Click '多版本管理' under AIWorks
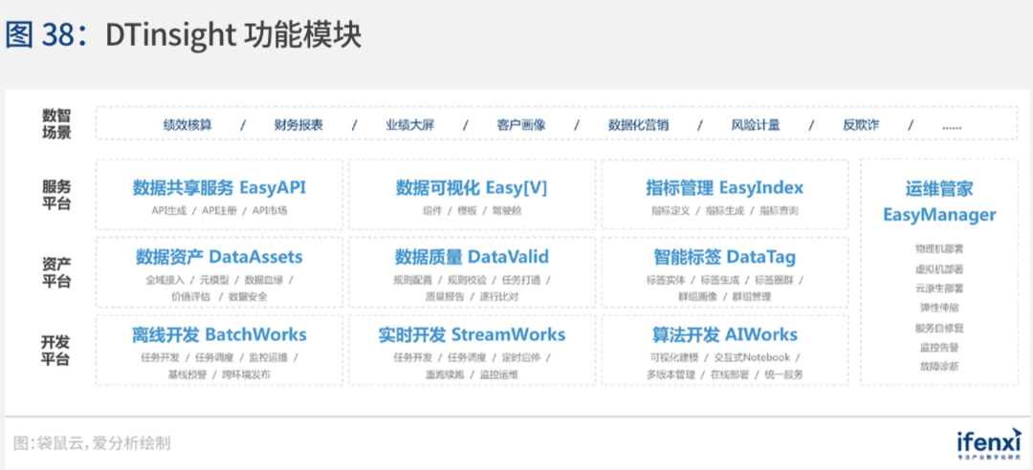Viewport: 1033px width, 470px height. tap(670, 374)
